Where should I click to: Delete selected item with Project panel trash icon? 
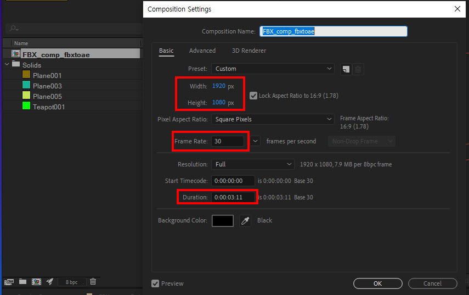[93, 281]
